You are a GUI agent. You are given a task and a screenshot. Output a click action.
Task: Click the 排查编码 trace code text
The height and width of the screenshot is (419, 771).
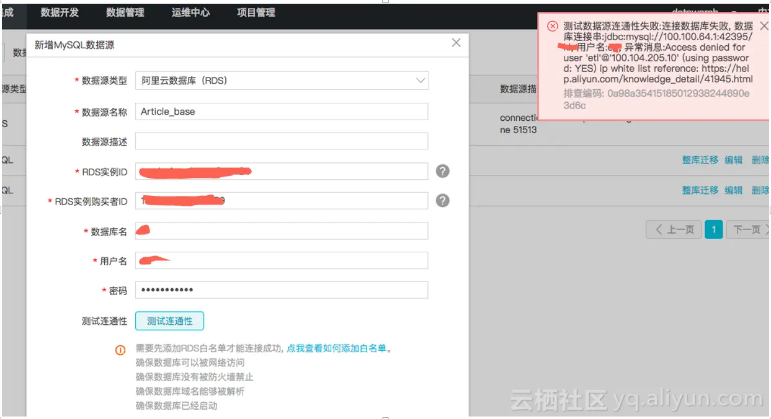click(656, 99)
